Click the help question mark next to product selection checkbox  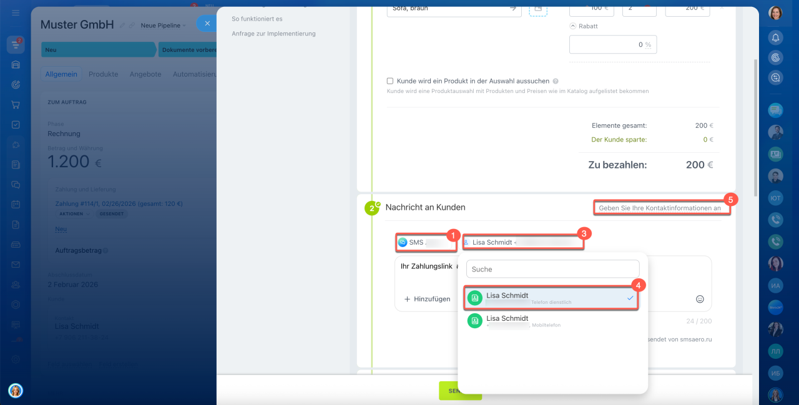click(556, 81)
